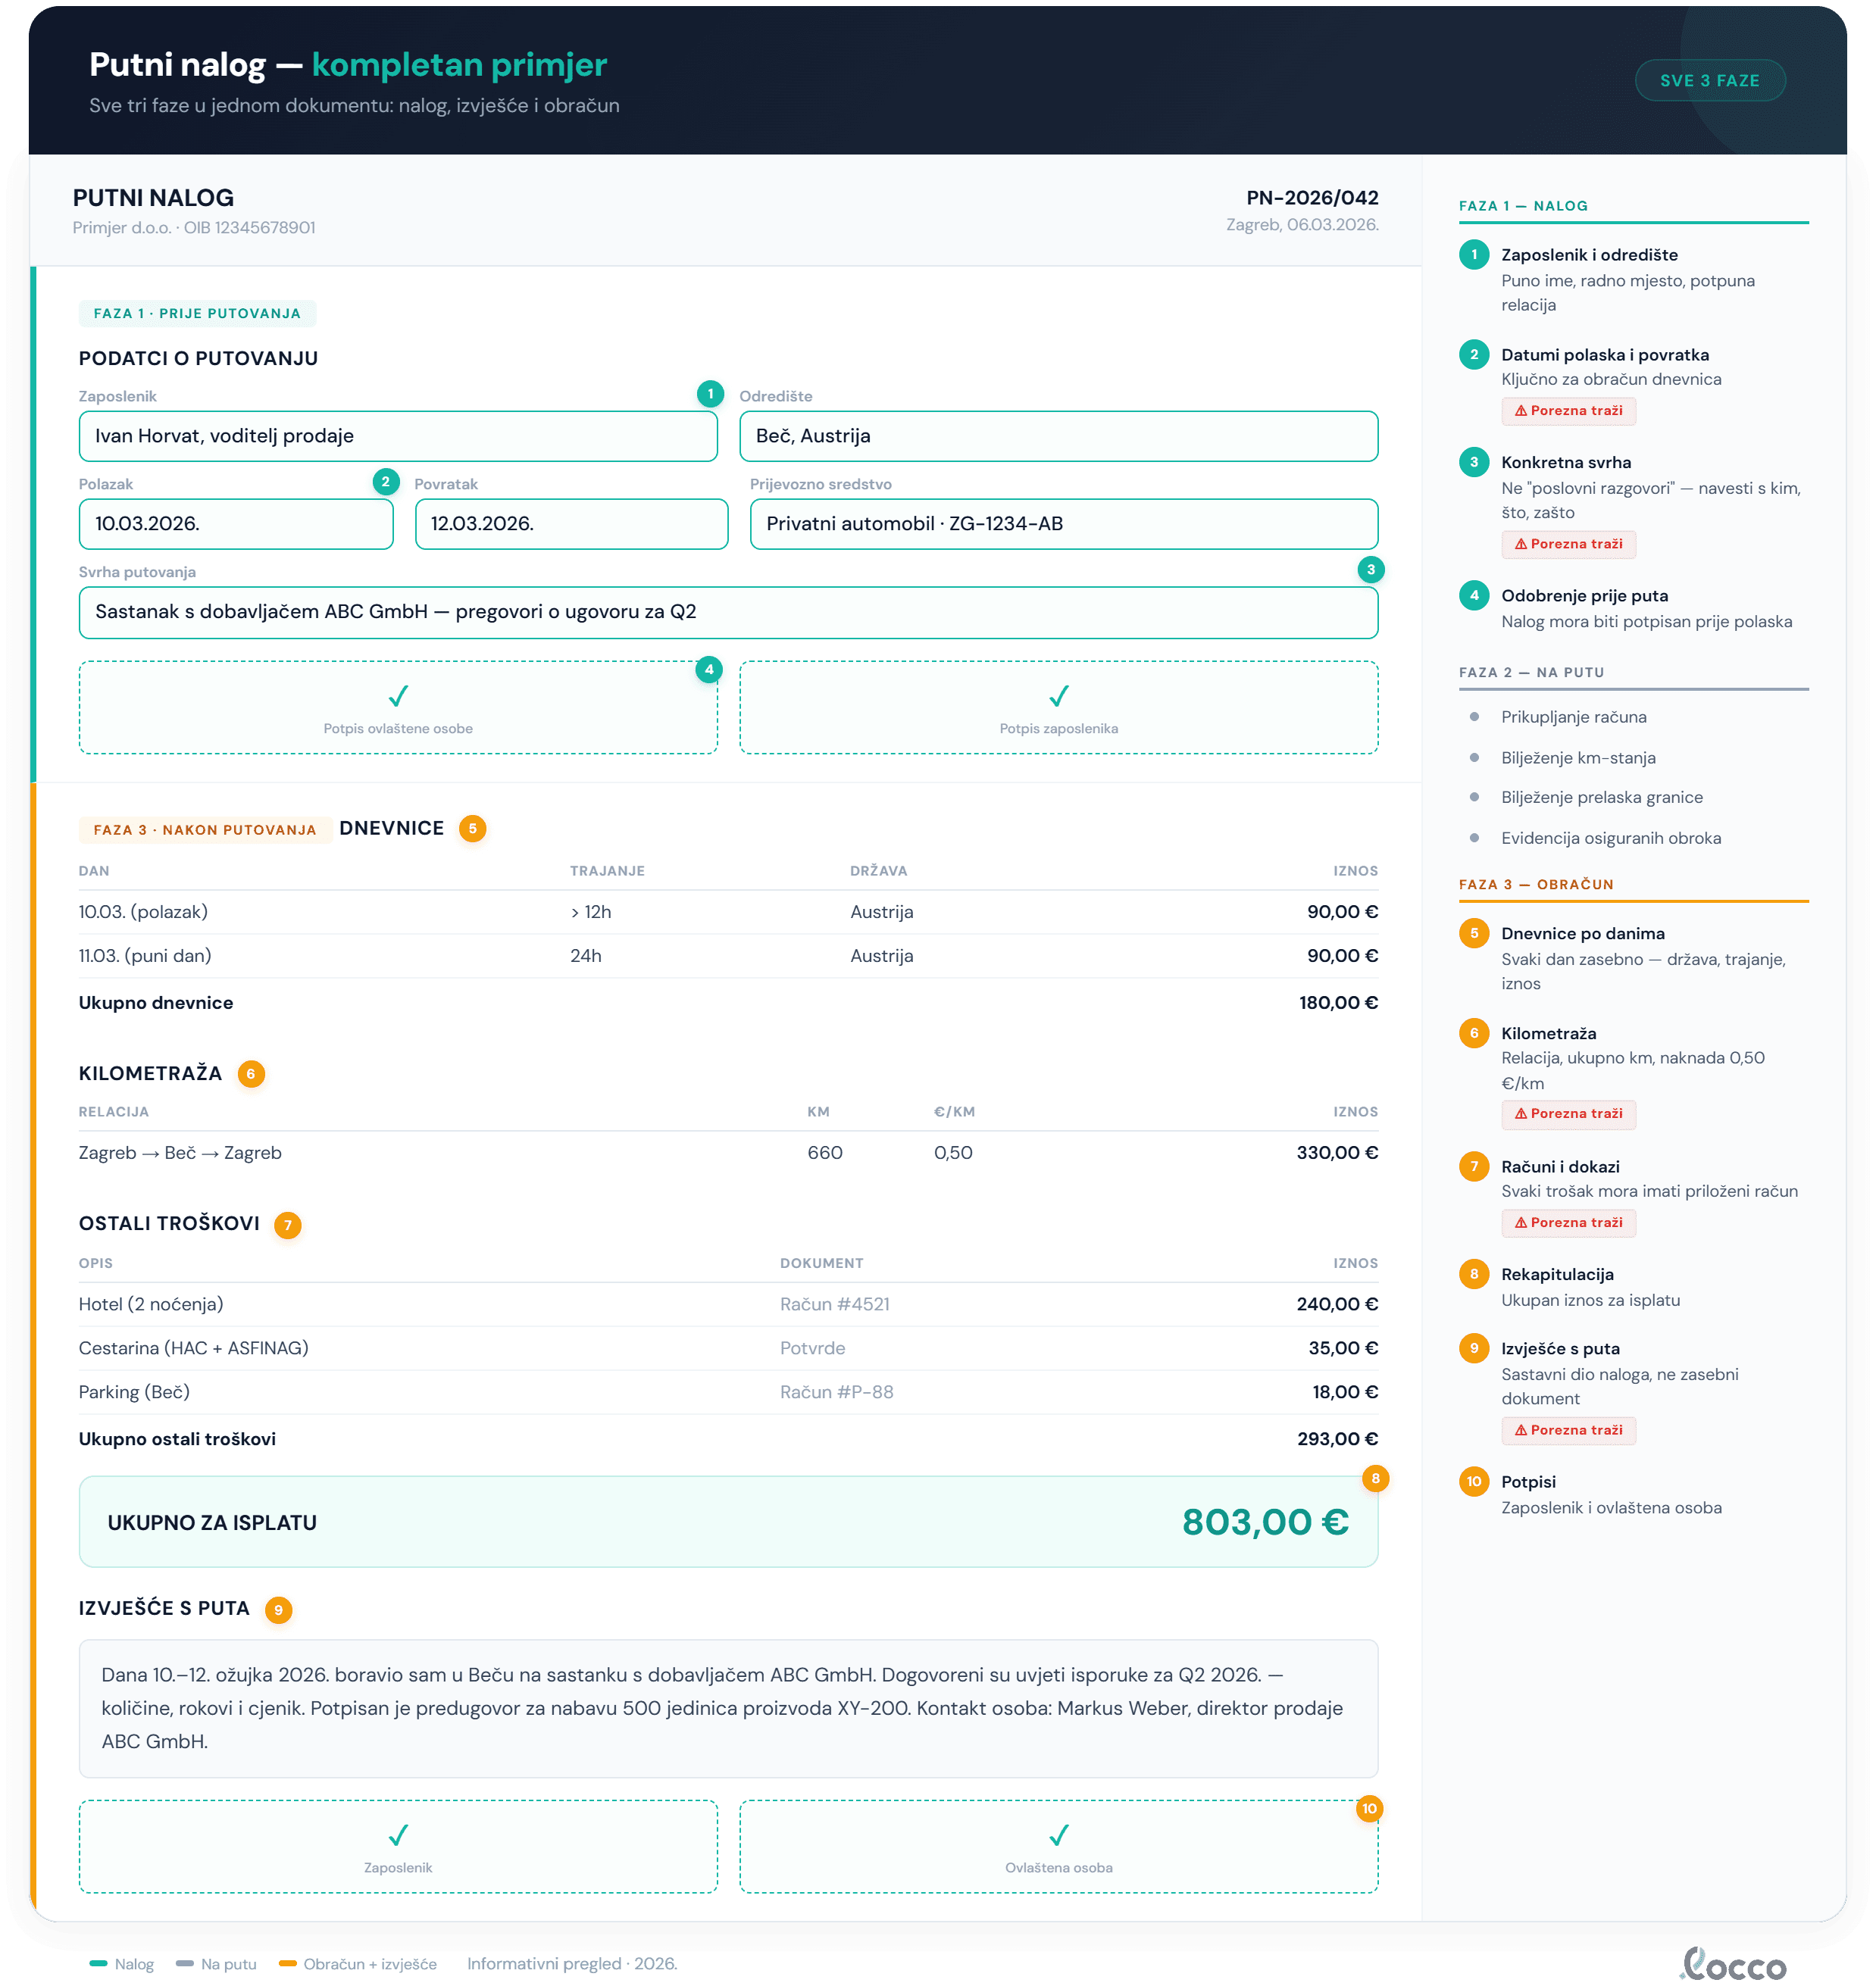
Task: Click the Povratak date field 12.03.2026.
Action: pos(571,523)
